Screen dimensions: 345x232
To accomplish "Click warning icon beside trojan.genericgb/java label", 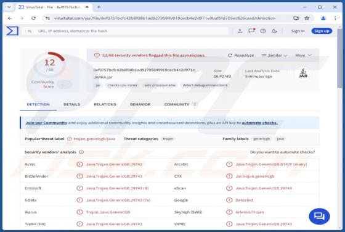I will coord(70,139).
